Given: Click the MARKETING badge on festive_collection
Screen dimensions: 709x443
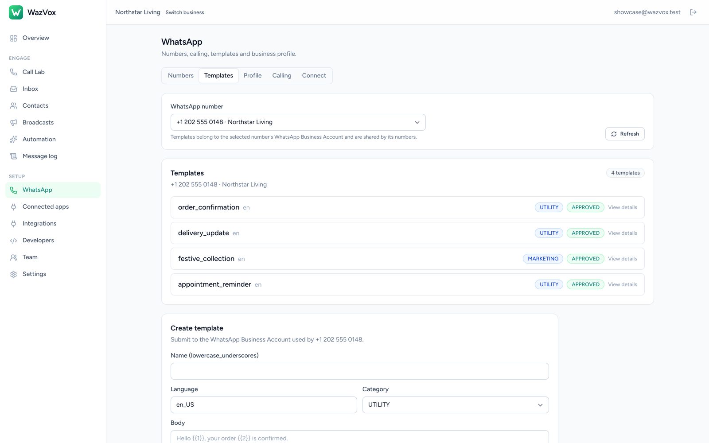Looking at the screenshot, I should (x=543, y=259).
